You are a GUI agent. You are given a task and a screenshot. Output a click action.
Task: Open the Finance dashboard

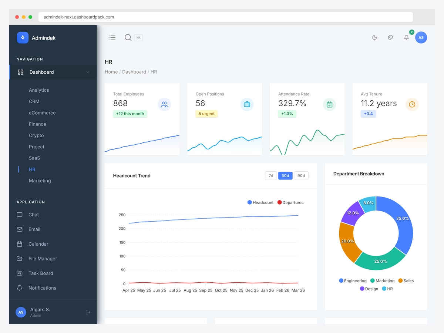coord(37,124)
